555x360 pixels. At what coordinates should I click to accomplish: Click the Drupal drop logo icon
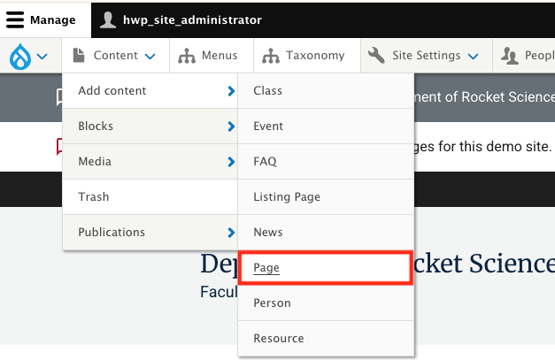coord(20,57)
